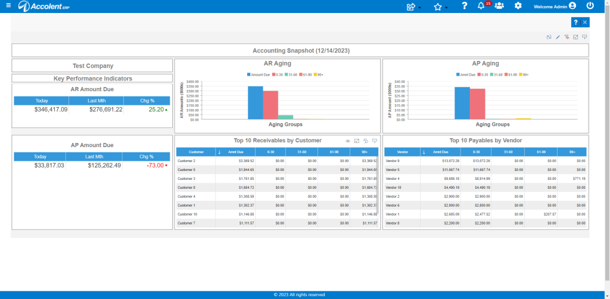Screen dimensions: 610x299
Task: Clear filters with the funnel icon
Action: 567,38
